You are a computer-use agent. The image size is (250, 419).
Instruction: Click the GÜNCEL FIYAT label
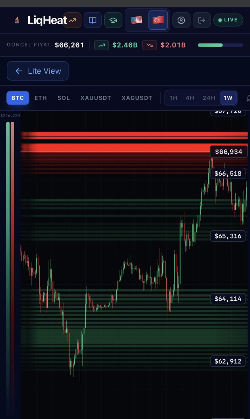pyautogui.click(x=29, y=45)
